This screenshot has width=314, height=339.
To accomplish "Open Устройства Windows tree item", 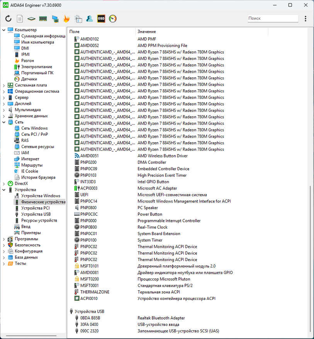I will [37, 196].
